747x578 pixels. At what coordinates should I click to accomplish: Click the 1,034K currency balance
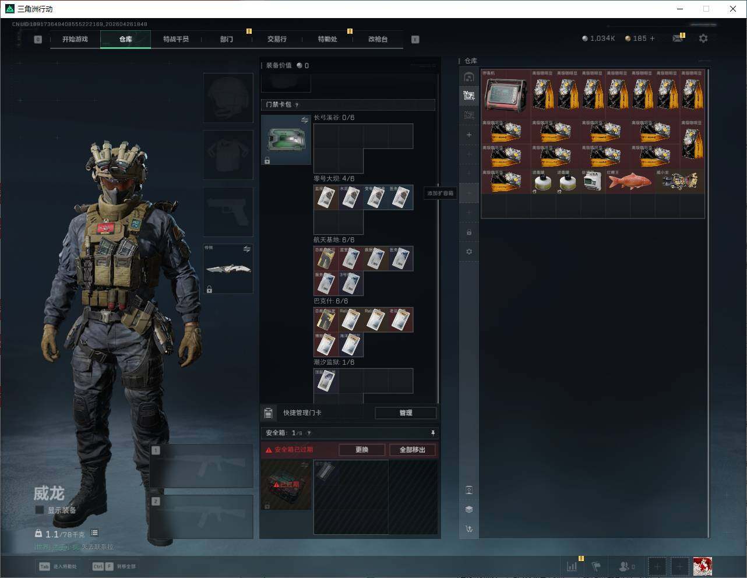tap(598, 38)
